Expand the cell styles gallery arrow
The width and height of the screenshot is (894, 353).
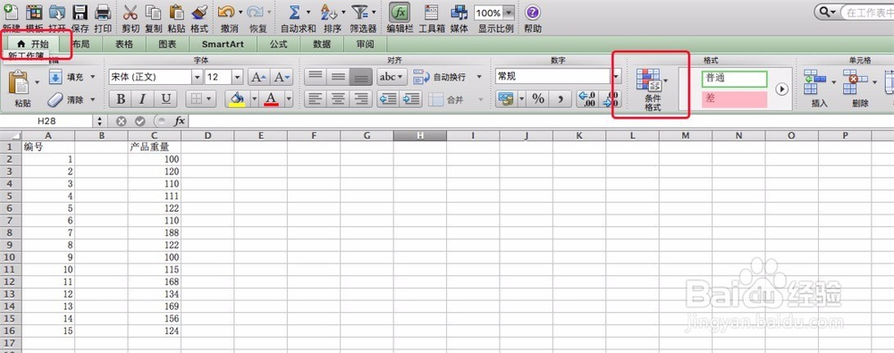coord(781,89)
